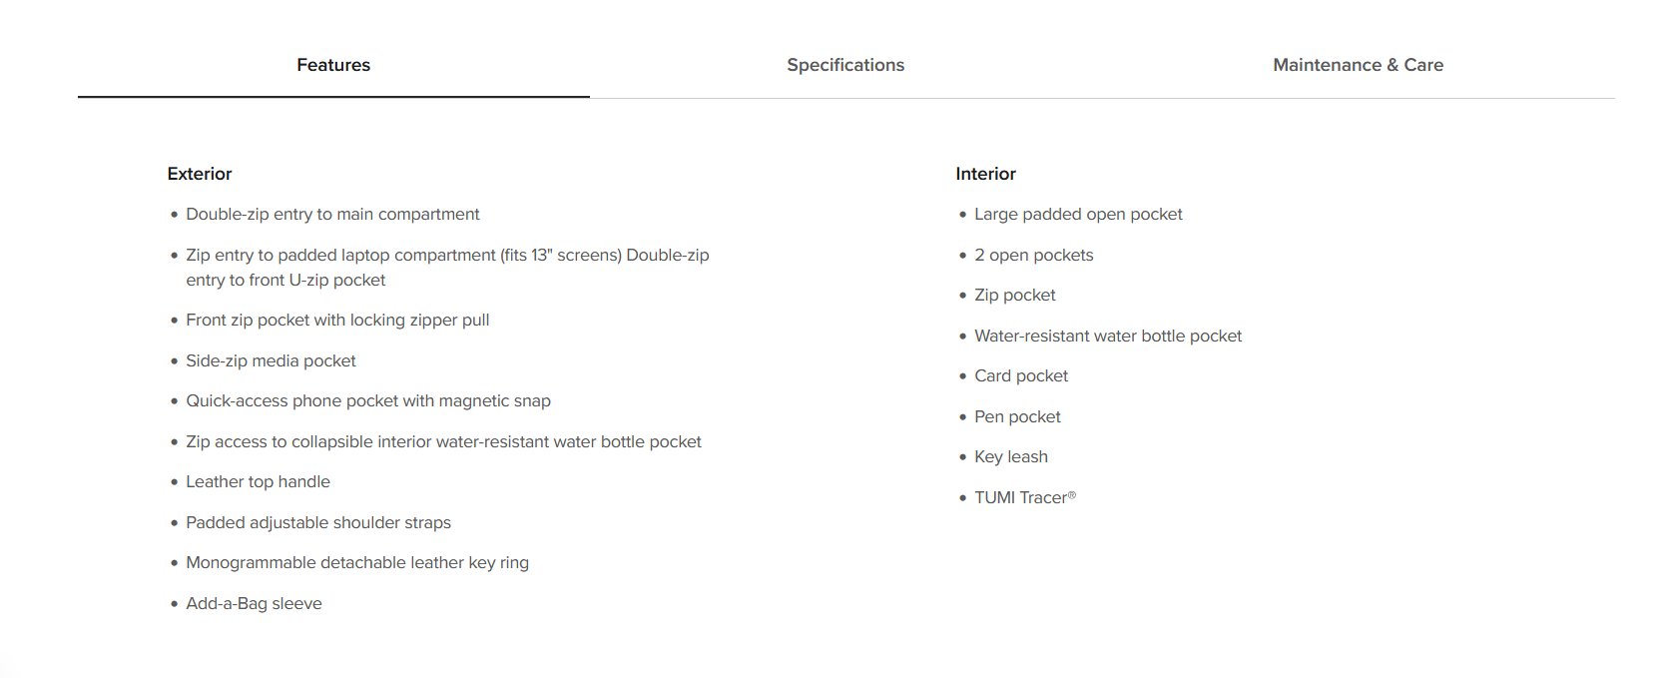Switch to the Specifications tab

[845, 65]
